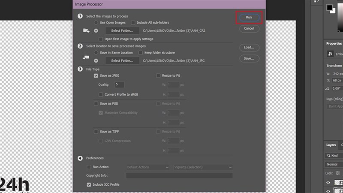Enable Save as TIFF checkbox
The image size is (343, 193).
(96, 132)
